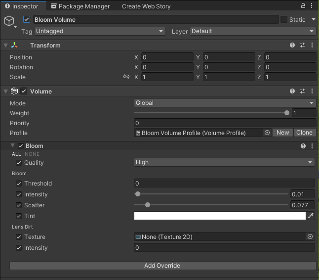
Task: Click the Clone profile button
Action: (x=304, y=133)
